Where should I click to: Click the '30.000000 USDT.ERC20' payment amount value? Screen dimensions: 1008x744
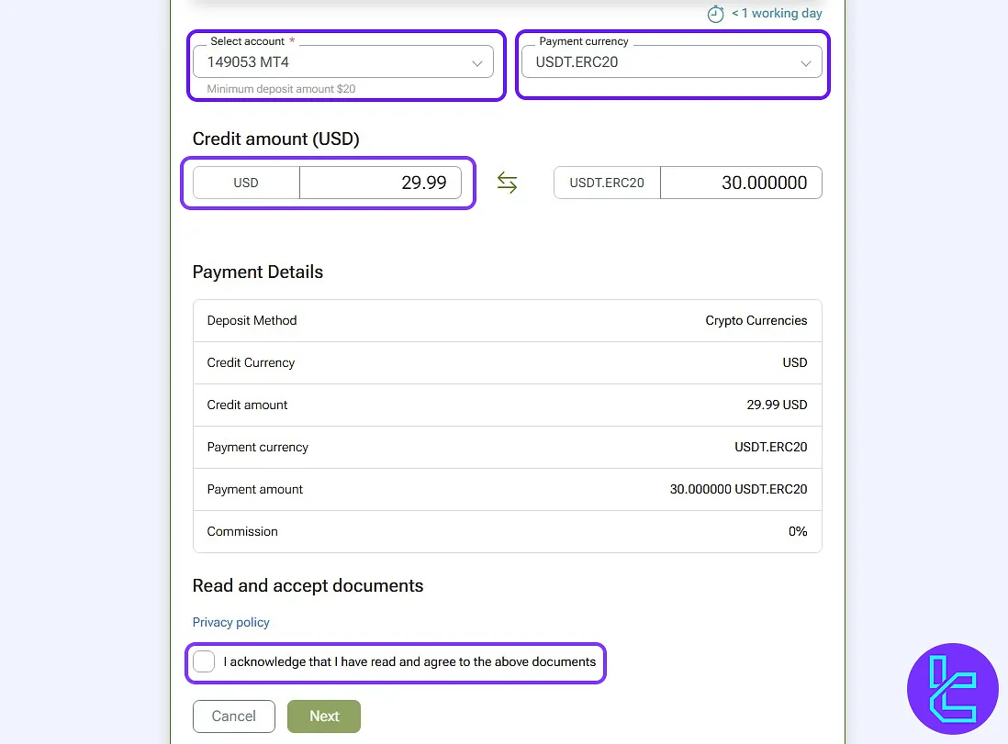coord(738,490)
